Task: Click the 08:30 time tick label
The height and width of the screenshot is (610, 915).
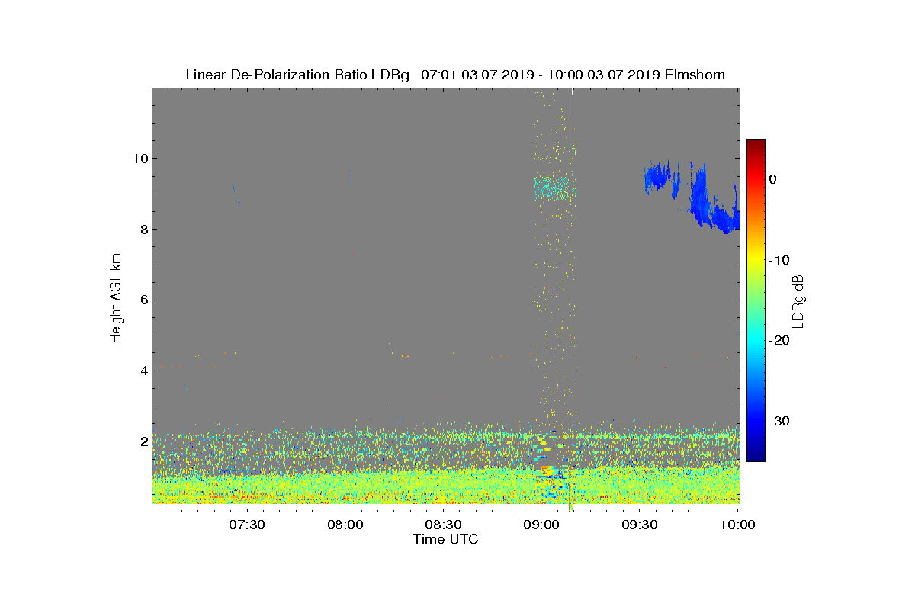Action: [443, 525]
